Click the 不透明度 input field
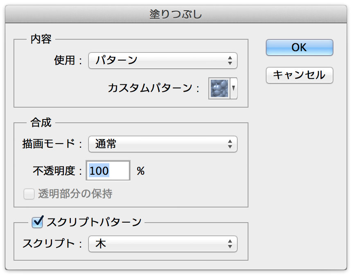Screen dimensions: 352x275 point(108,170)
